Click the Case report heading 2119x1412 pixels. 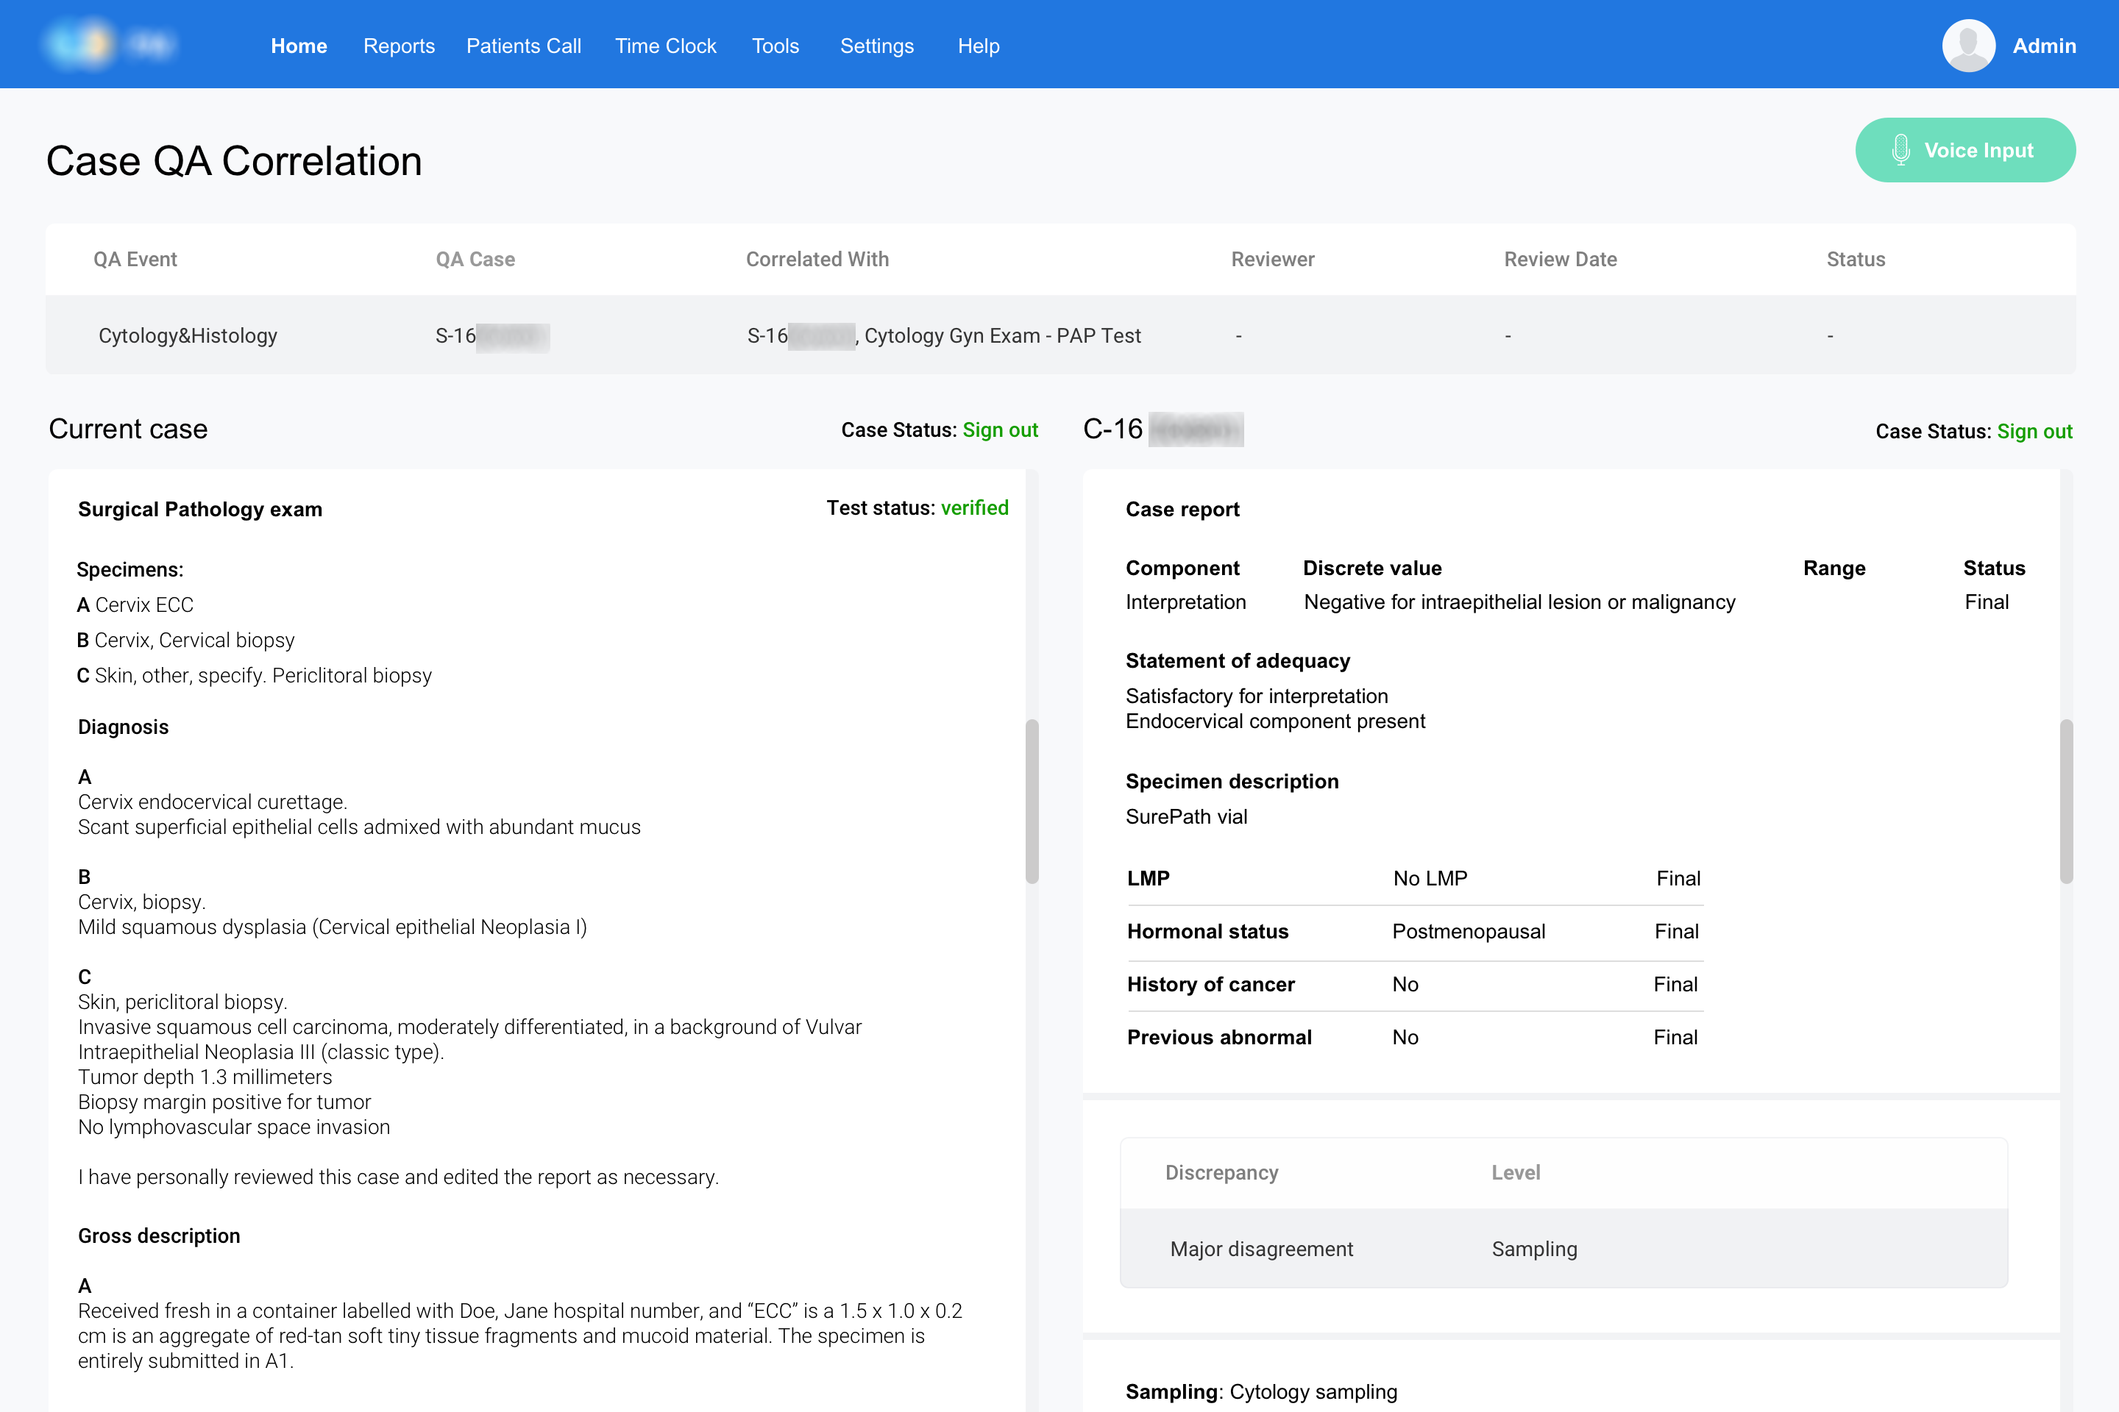(x=1182, y=510)
